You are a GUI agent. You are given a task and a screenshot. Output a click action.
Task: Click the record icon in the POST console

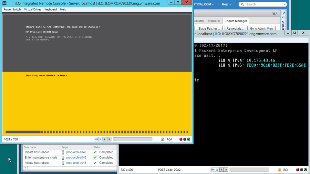226,170
